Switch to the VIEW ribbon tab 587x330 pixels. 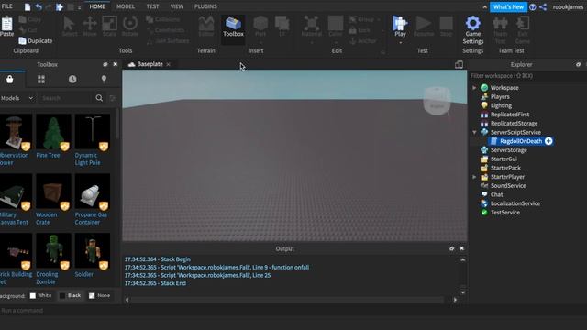tap(177, 6)
